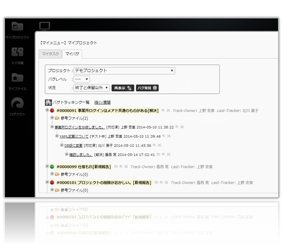The image size is (283, 247).
Task: Click the monitor icon in the top bar
Action: tap(44, 26)
